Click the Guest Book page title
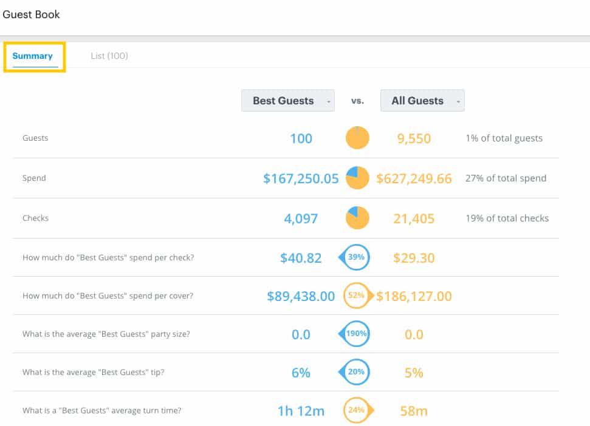The width and height of the screenshot is (590, 426). [31, 15]
